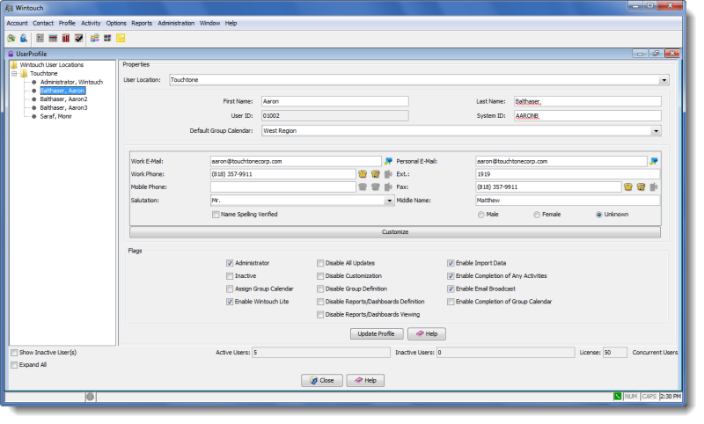Click the gray speaker icon beside Mobile Phone
This screenshot has height=424, width=704.
pos(388,187)
